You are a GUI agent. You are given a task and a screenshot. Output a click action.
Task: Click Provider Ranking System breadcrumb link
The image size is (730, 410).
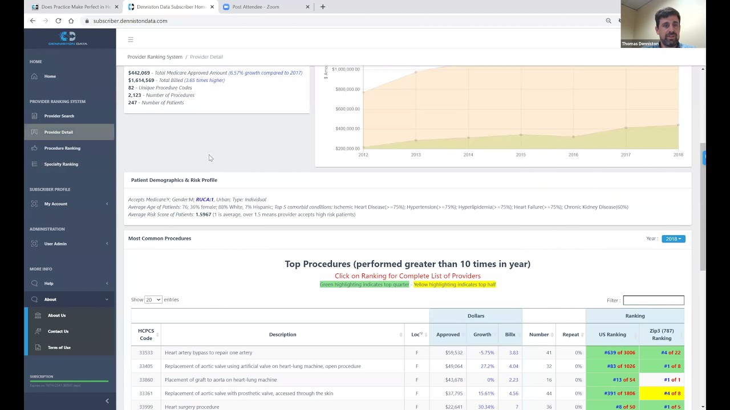pos(155,57)
